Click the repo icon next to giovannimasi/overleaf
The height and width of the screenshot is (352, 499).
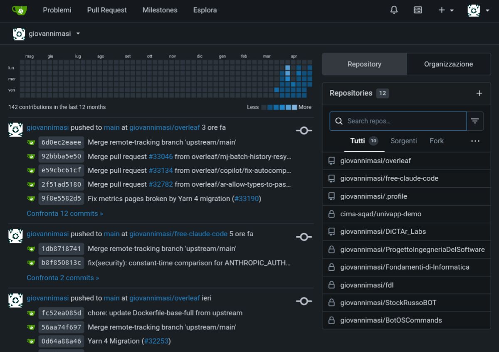click(x=331, y=161)
